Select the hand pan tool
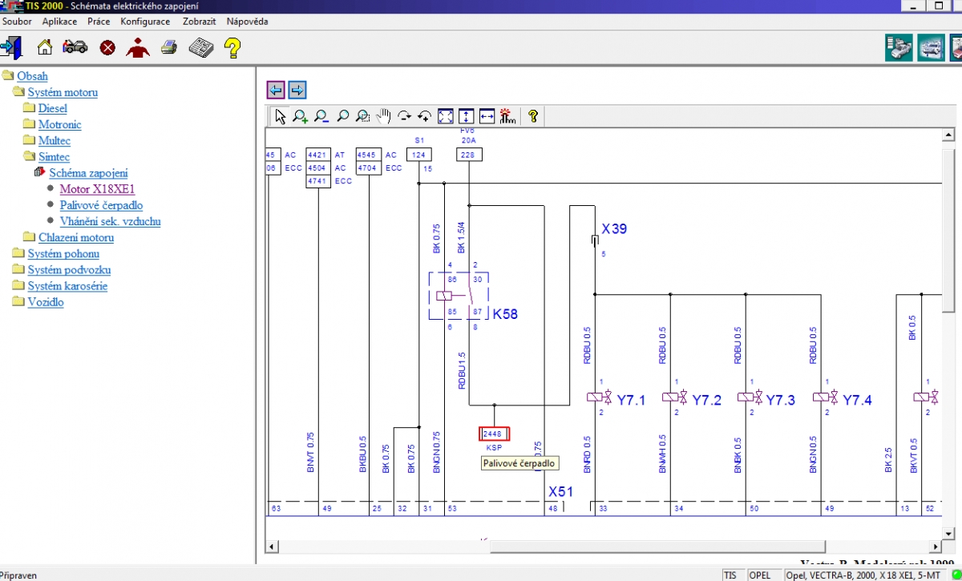962x581 pixels. (383, 116)
